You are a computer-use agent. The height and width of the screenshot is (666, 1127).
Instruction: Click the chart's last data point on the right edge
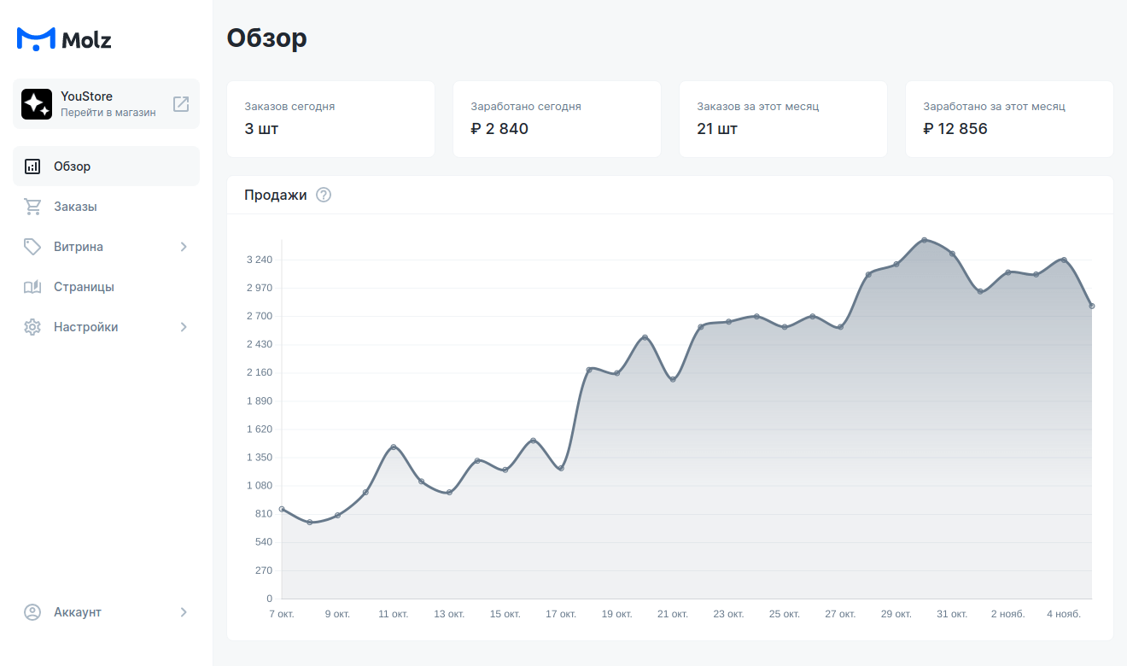[1092, 306]
